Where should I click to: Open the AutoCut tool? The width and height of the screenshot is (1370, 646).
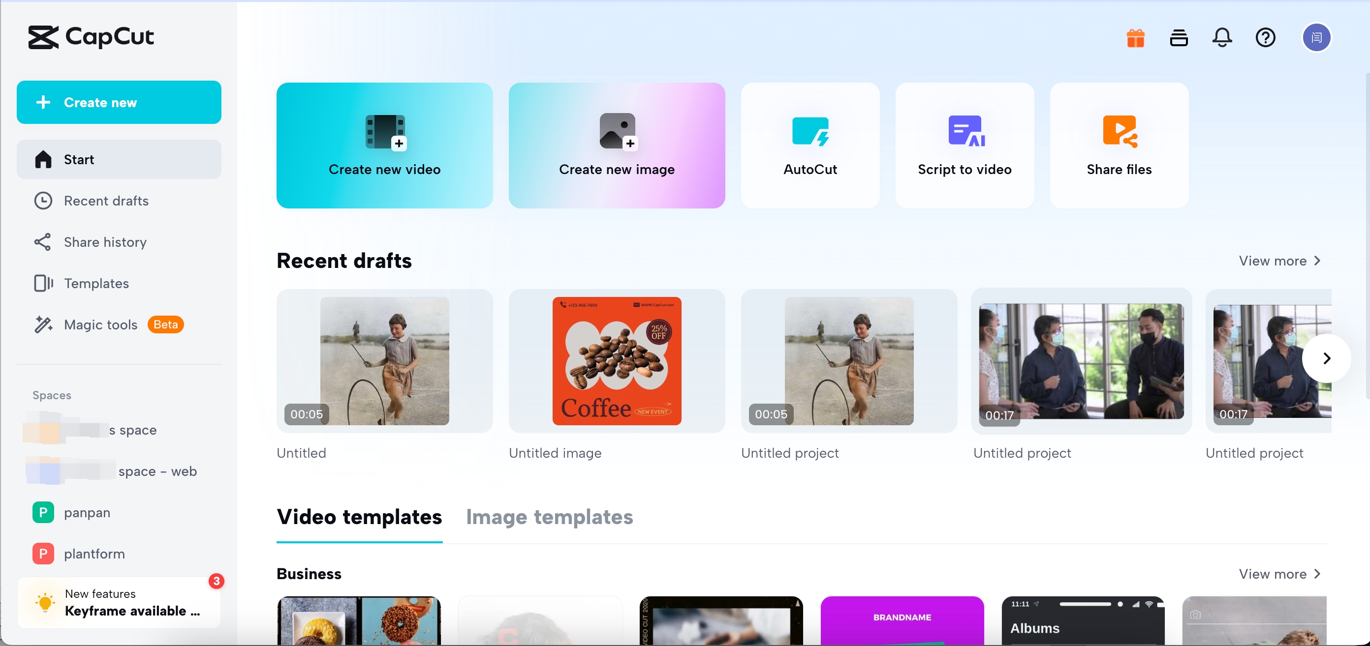(810, 145)
